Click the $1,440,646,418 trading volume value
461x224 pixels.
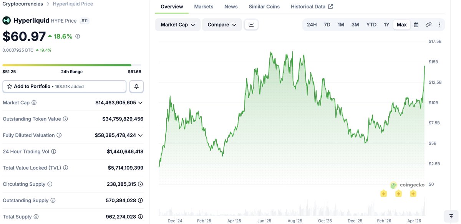(x=125, y=152)
